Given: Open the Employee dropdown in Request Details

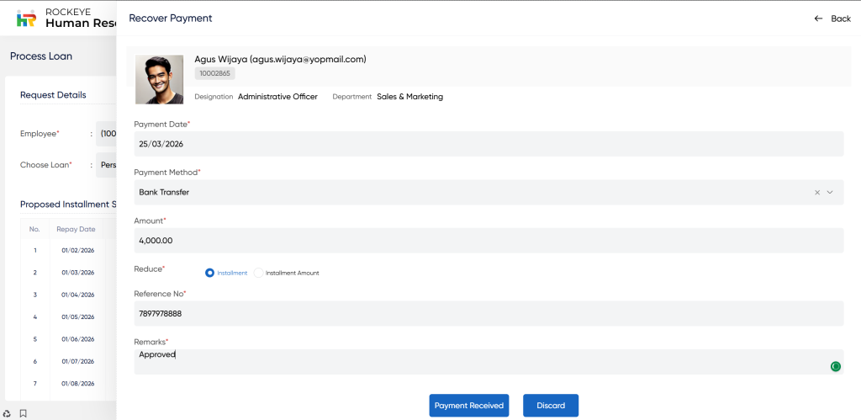Looking at the screenshot, I should [106, 133].
